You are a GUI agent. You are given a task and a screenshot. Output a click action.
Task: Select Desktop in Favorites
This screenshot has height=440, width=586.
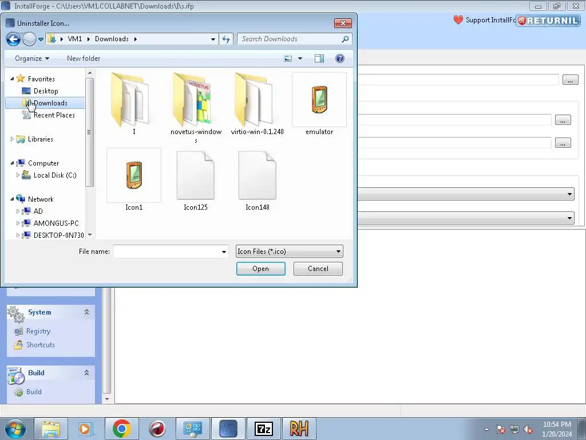[x=46, y=91]
